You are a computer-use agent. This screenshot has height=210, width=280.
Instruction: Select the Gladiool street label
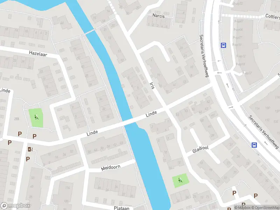coord(200,150)
